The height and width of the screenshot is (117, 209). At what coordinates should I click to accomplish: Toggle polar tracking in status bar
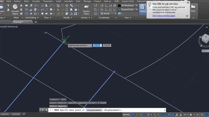[x=148, y=115]
